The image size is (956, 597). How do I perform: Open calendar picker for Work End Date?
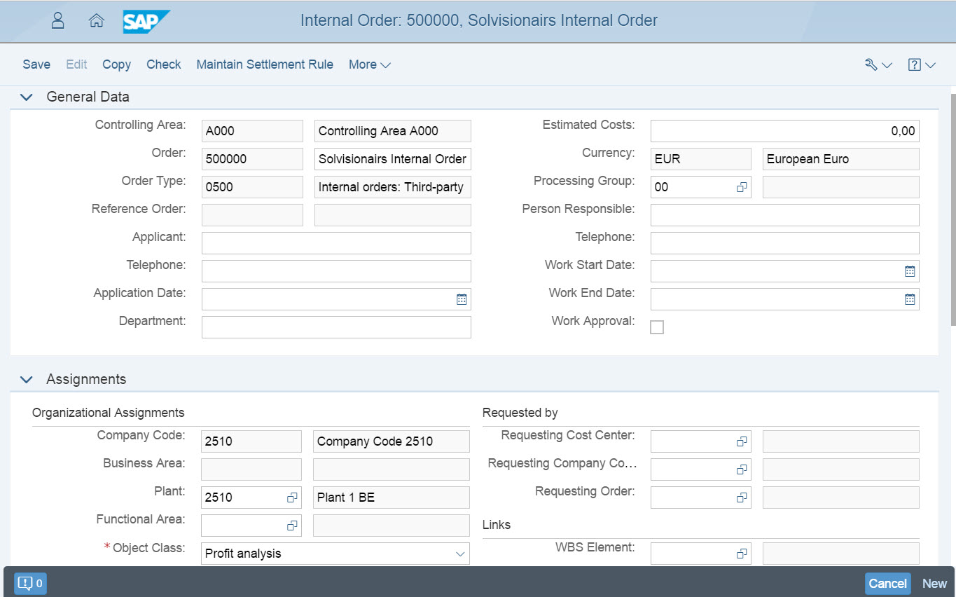pos(910,299)
